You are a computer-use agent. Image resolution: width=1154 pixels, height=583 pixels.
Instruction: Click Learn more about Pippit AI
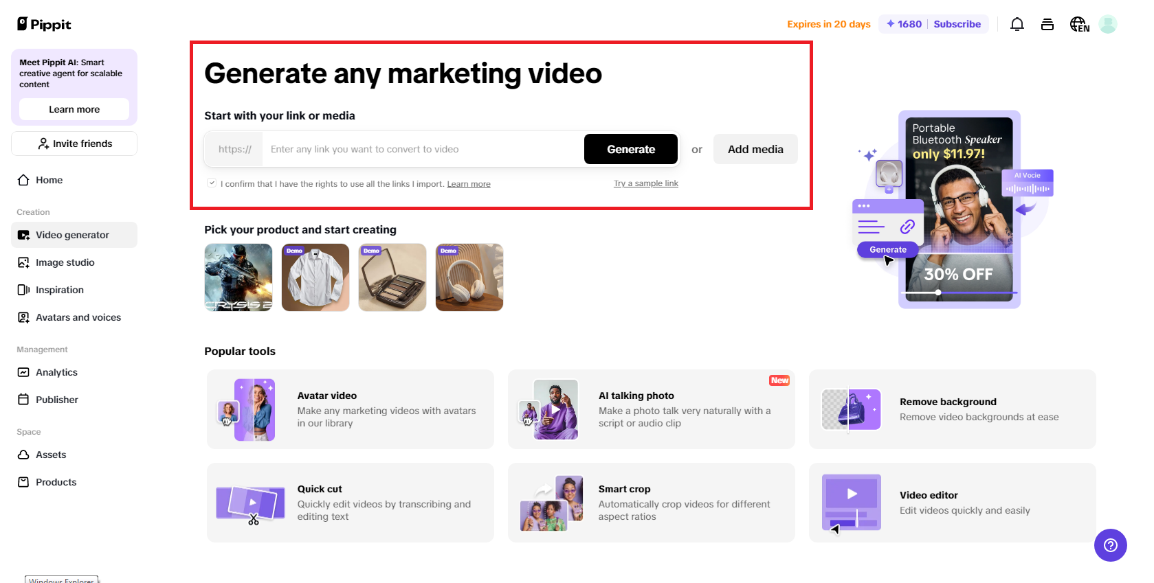click(x=74, y=109)
